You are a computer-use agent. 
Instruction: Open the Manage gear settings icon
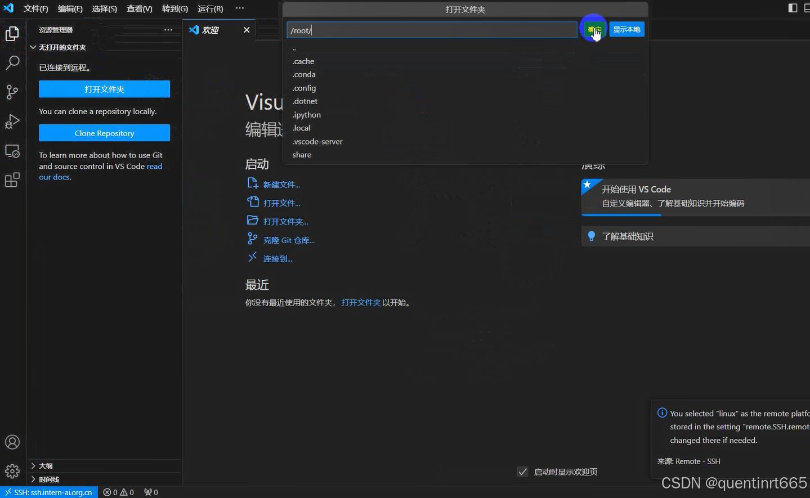tap(12, 471)
